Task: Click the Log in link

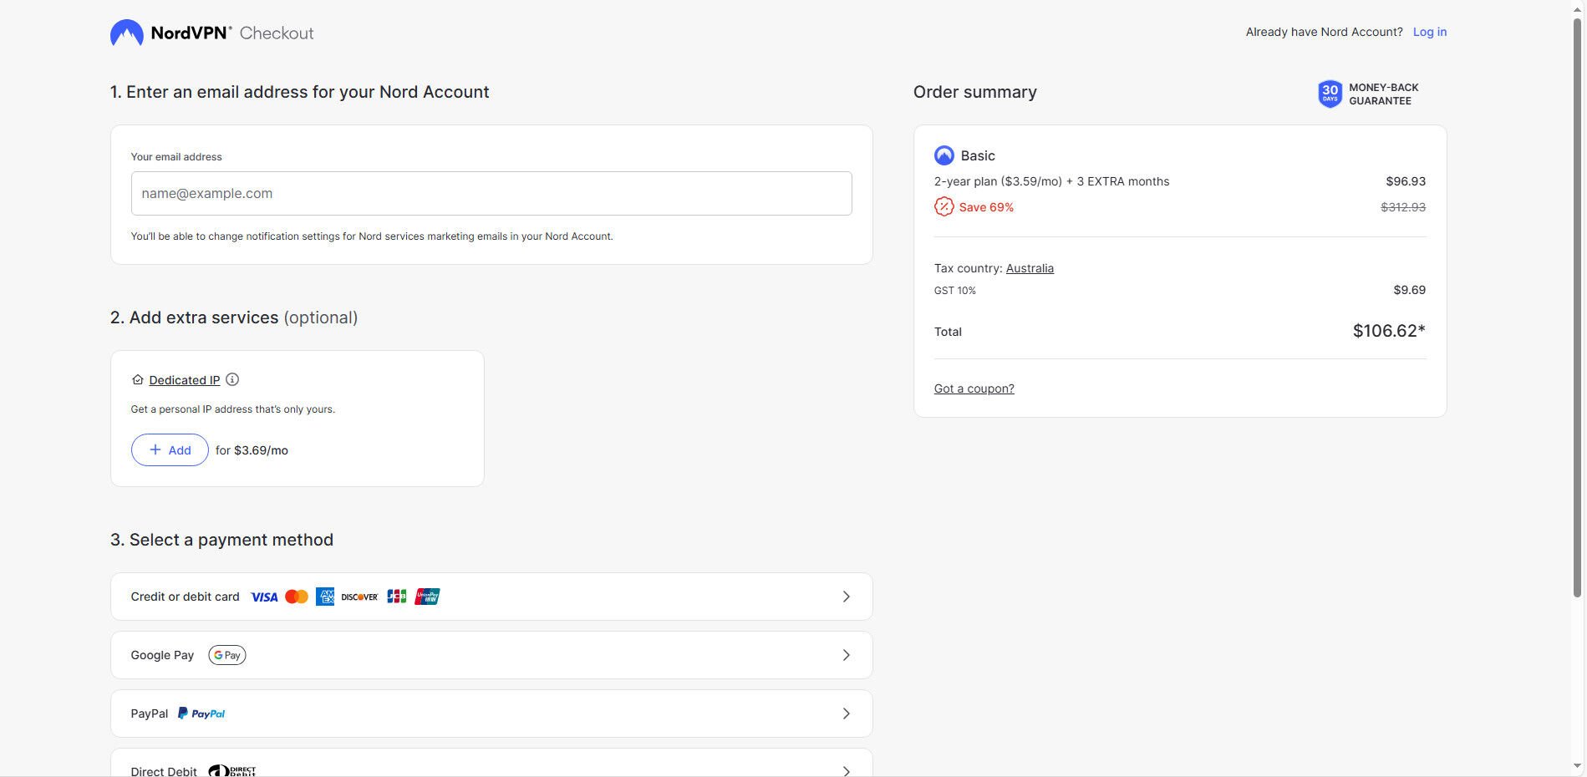Action: pos(1429,32)
